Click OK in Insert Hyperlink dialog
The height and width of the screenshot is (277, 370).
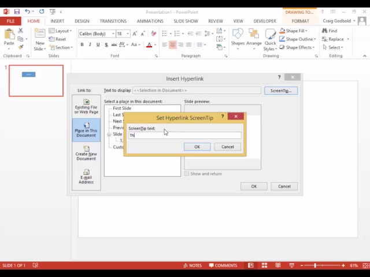tap(254, 186)
